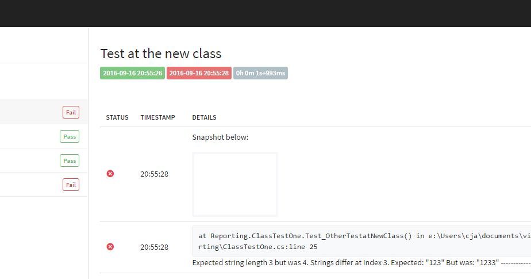Click the STATUS column header

(117, 117)
